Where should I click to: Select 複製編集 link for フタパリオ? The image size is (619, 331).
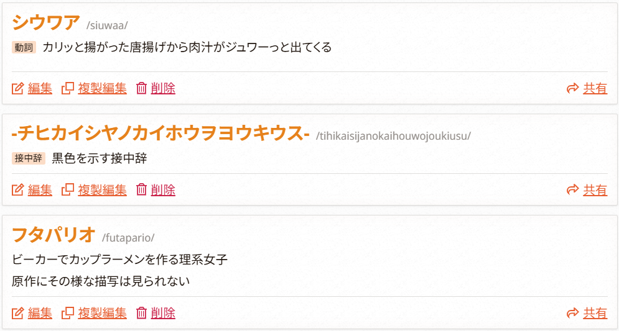pyautogui.click(x=102, y=313)
